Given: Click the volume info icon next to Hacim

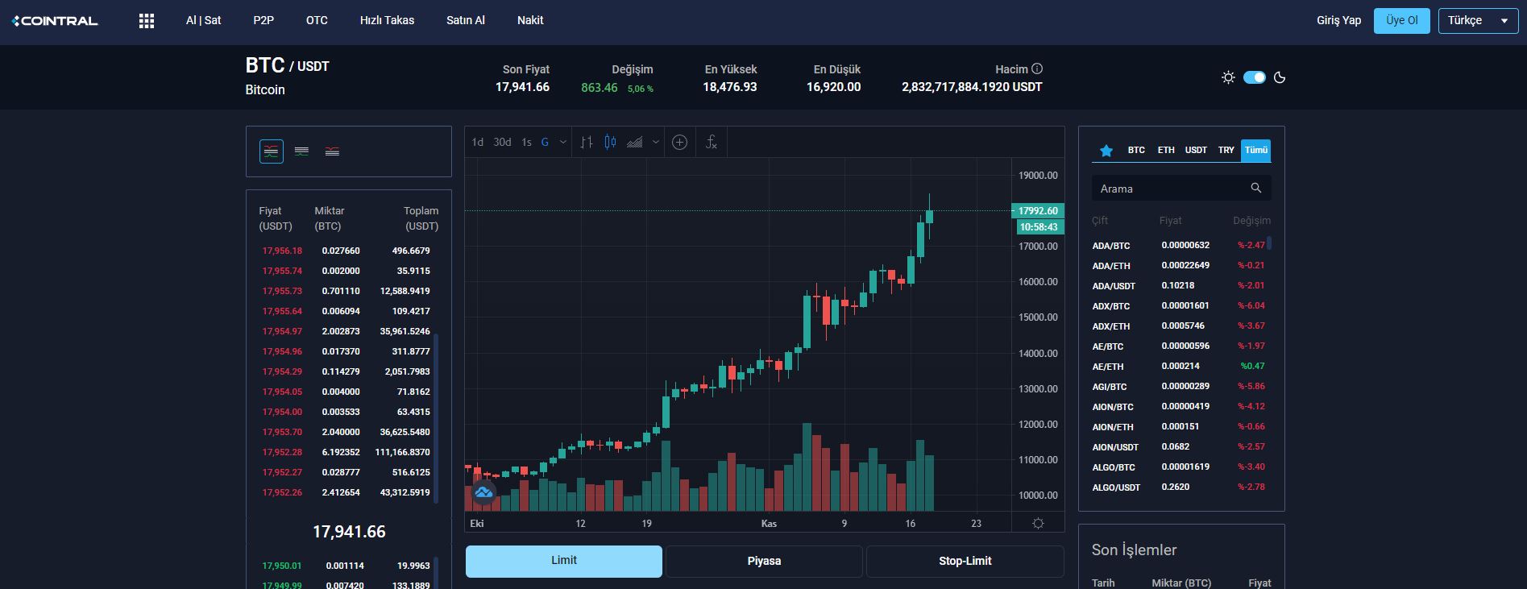Looking at the screenshot, I should pyautogui.click(x=1037, y=68).
